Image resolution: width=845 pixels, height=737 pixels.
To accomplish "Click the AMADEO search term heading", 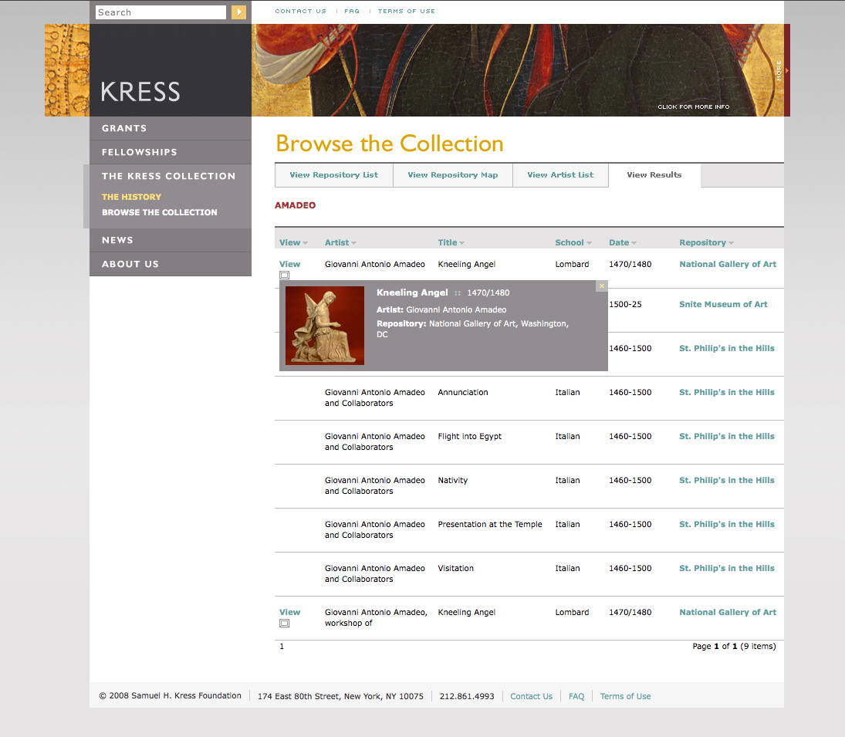I will [296, 205].
